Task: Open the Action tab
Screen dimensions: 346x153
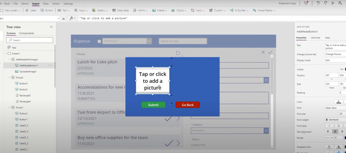Action: (56, 4)
